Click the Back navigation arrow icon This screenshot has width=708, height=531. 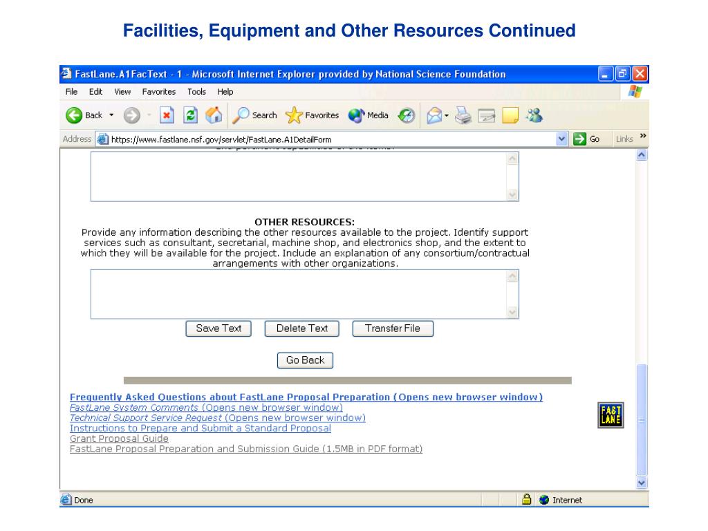[74, 115]
